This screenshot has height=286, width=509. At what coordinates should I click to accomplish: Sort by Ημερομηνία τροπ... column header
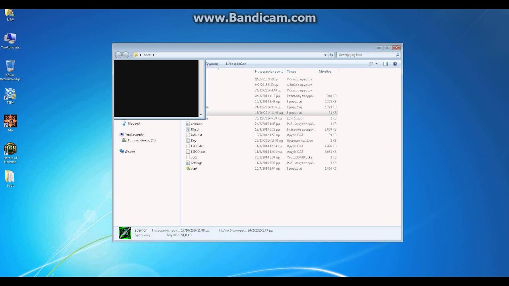269,71
